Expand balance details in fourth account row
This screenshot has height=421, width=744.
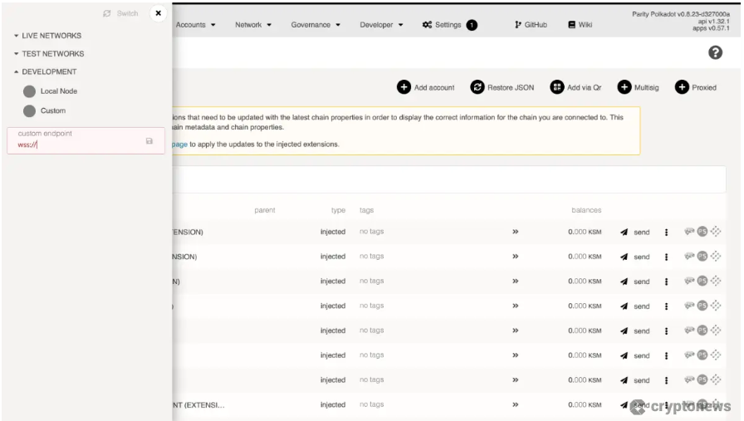coord(516,306)
